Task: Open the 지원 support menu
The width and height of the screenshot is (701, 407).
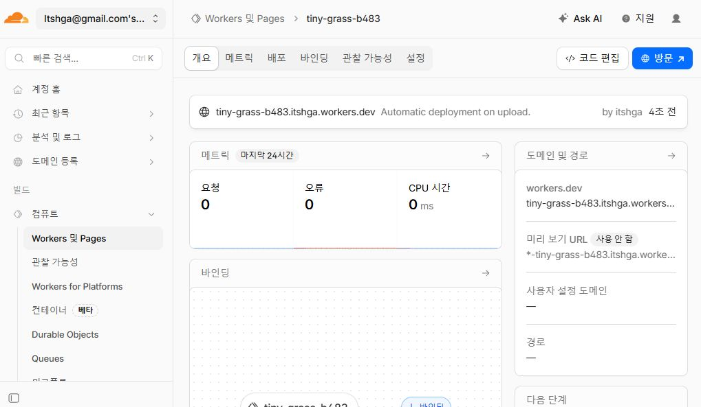Action: [x=638, y=19]
